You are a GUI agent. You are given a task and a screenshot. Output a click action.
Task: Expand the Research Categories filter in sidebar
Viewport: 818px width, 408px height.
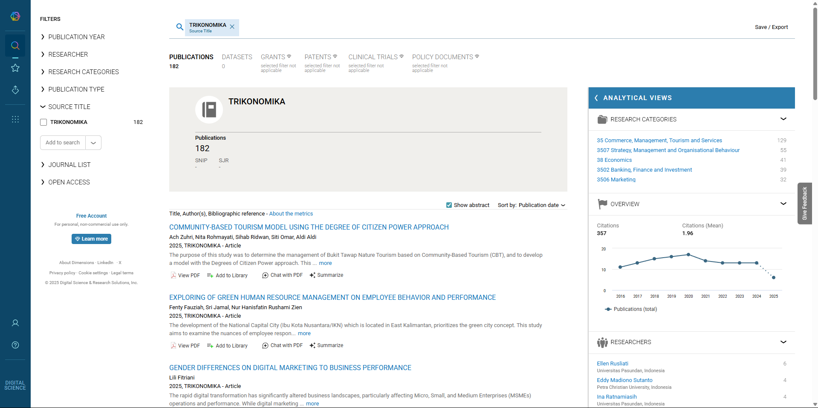click(80, 72)
